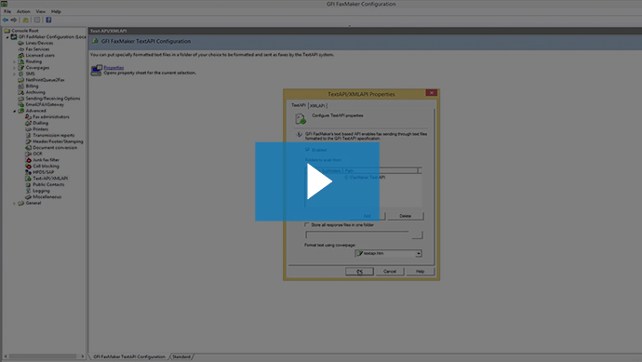Tick Store all response files in one folder
Screen dimensions: 642x362
[x=307, y=225]
